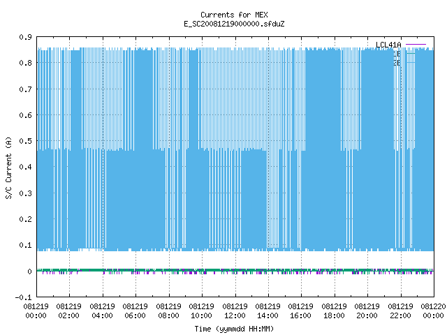447x335 pixels.
Task: Click the LCL41A legend label
Action: coord(388,45)
